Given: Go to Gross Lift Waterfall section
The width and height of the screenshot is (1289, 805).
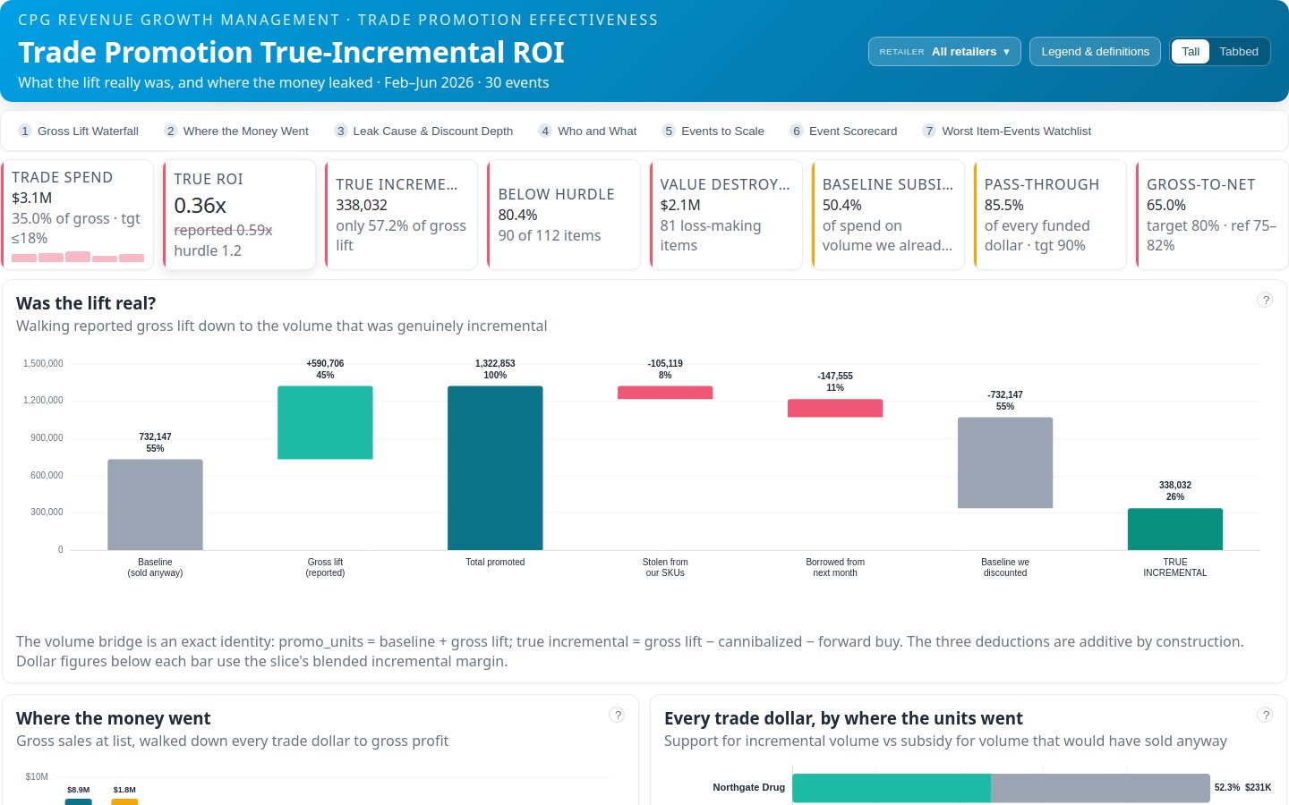Looking at the screenshot, I should [79, 131].
